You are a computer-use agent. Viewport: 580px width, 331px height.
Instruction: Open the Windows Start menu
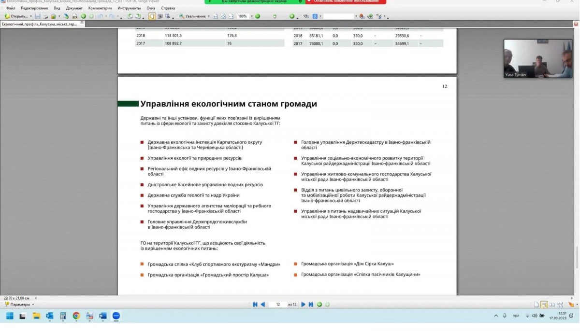(9, 316)
